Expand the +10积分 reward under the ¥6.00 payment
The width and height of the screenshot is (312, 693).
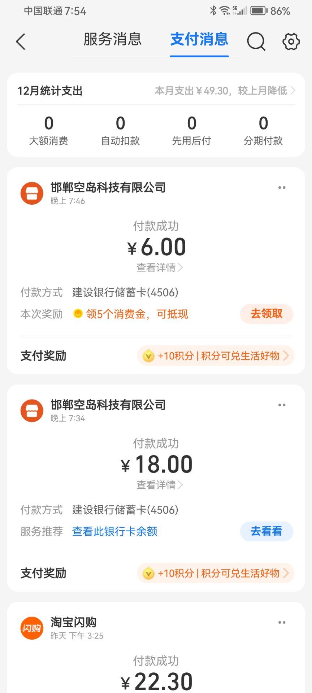pyautogui.click(x=216, y=356)
